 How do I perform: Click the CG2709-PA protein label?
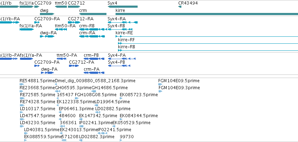(x=47, y=62)
